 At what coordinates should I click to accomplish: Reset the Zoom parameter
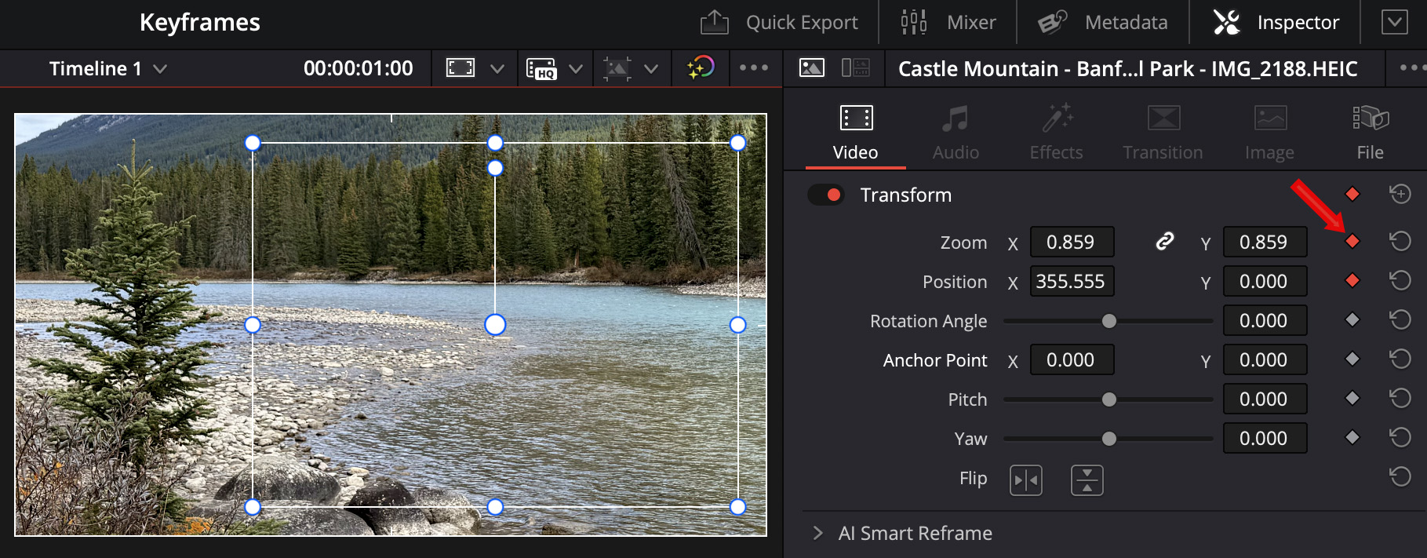click(x=1400, y=242)
